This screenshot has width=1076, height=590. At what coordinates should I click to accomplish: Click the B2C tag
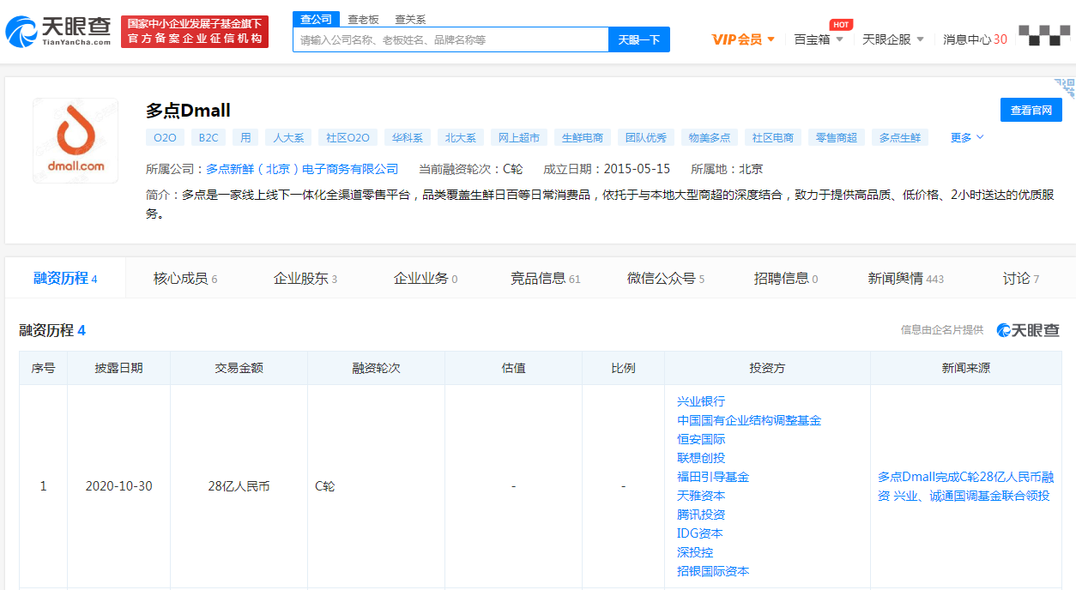(x=209, y=137)
